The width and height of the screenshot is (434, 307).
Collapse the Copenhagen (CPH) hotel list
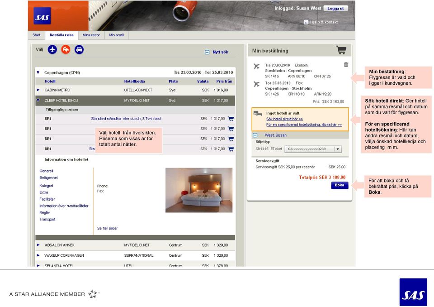[38, 72]
